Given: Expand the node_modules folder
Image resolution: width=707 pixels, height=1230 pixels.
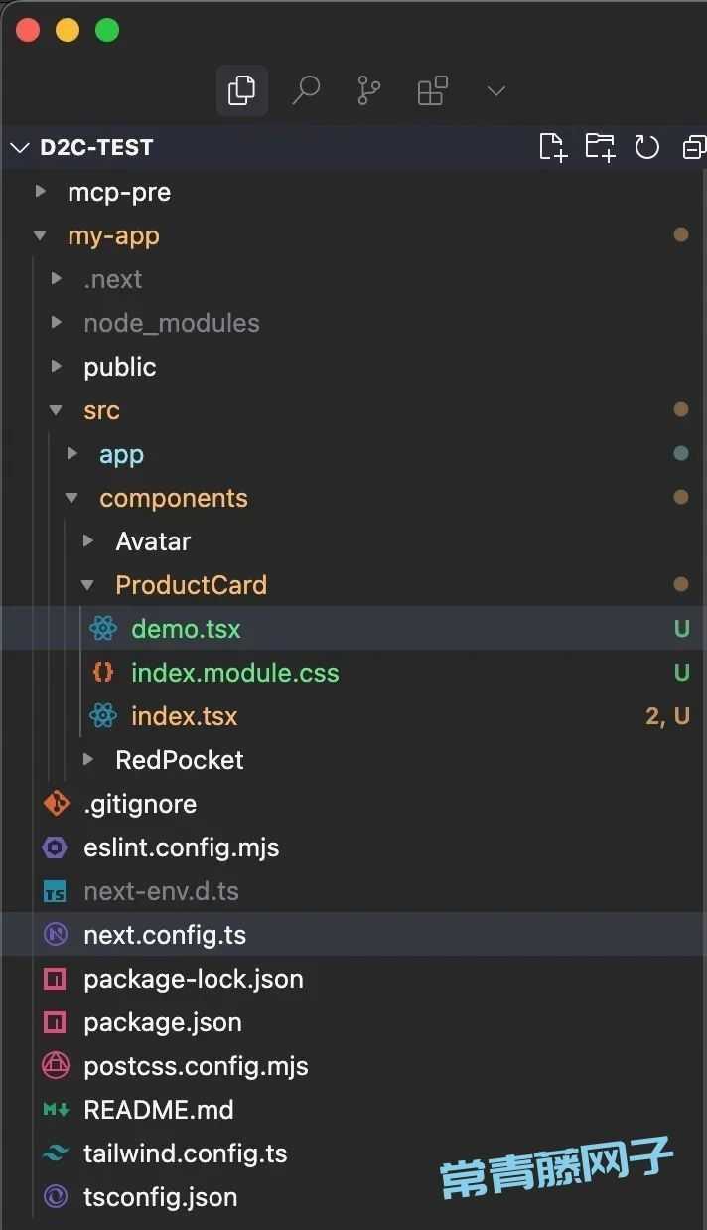Looking at the screenshot, I should pyautogui.click(x=353, y=323).
